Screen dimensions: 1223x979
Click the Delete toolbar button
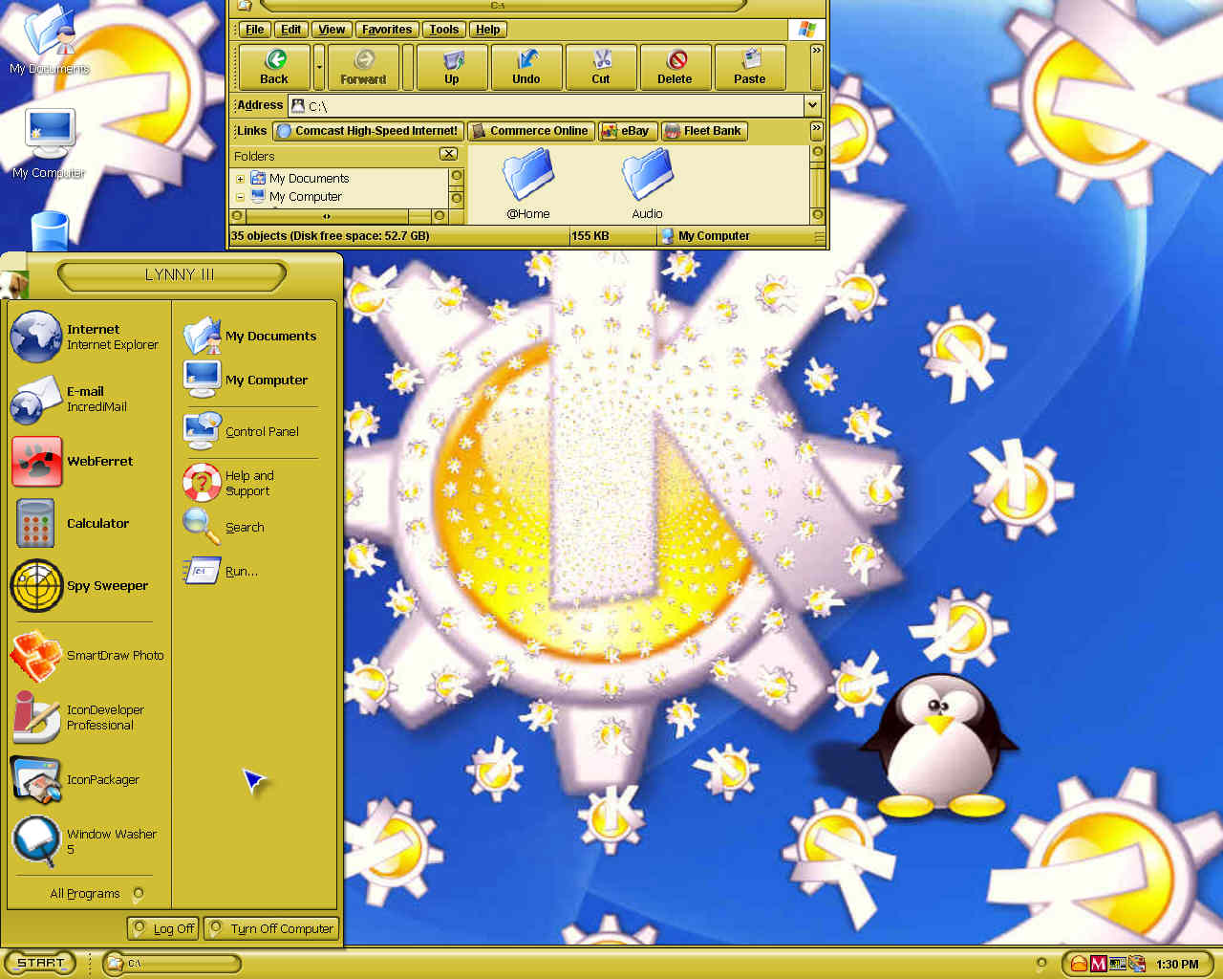click(x=675, y=68)
